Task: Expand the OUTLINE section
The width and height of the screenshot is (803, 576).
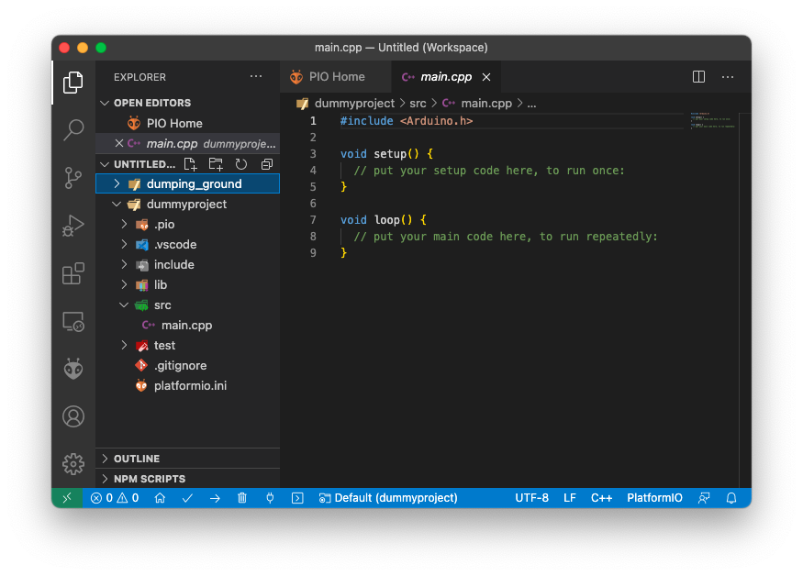Action: tap(136, 459)
